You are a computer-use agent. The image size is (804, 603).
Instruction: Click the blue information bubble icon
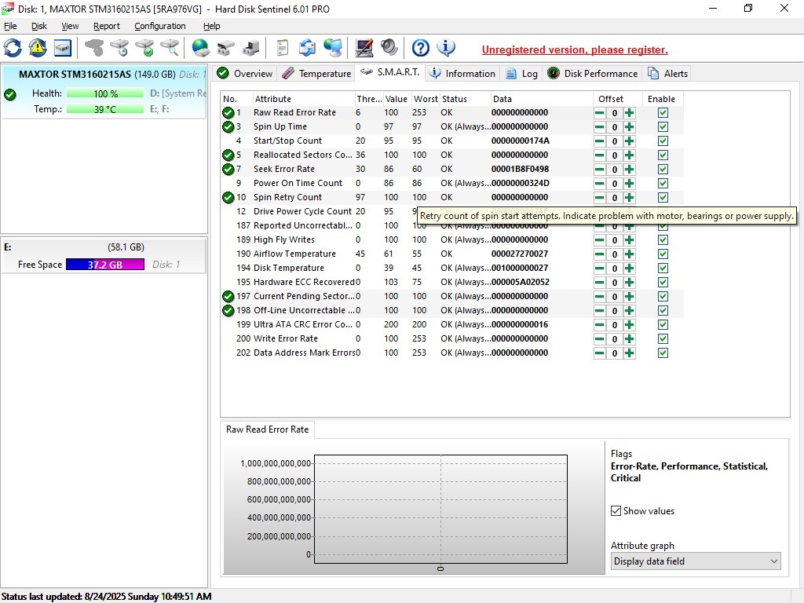[446, 48]
